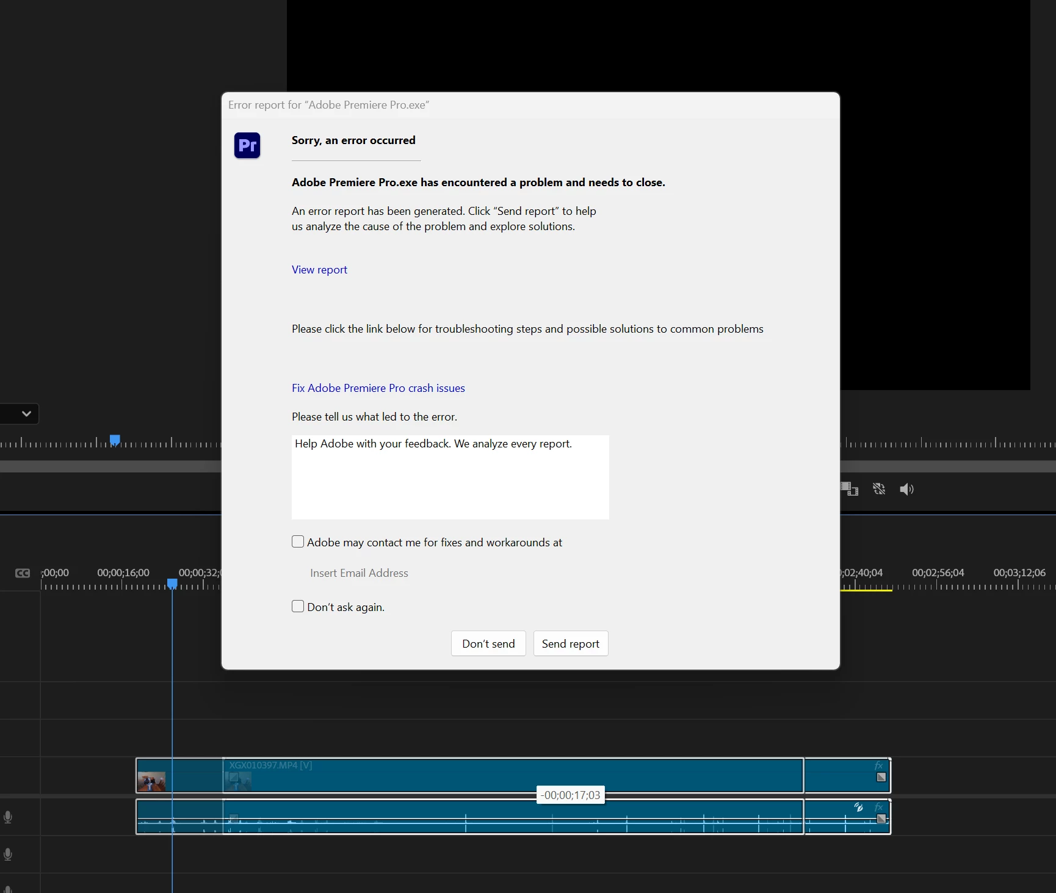The height and width of the screenshot is (893, 1056).
Task: Click the feedback text box
Action: 450,477
